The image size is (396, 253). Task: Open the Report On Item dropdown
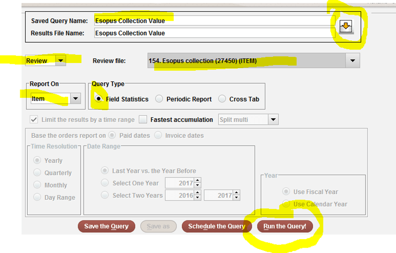coord(76,98)
